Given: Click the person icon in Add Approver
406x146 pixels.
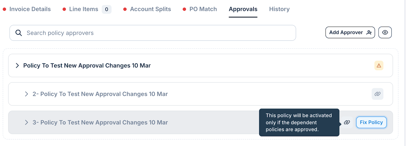Looking at the screenshot, I should [x=369, y=32].
